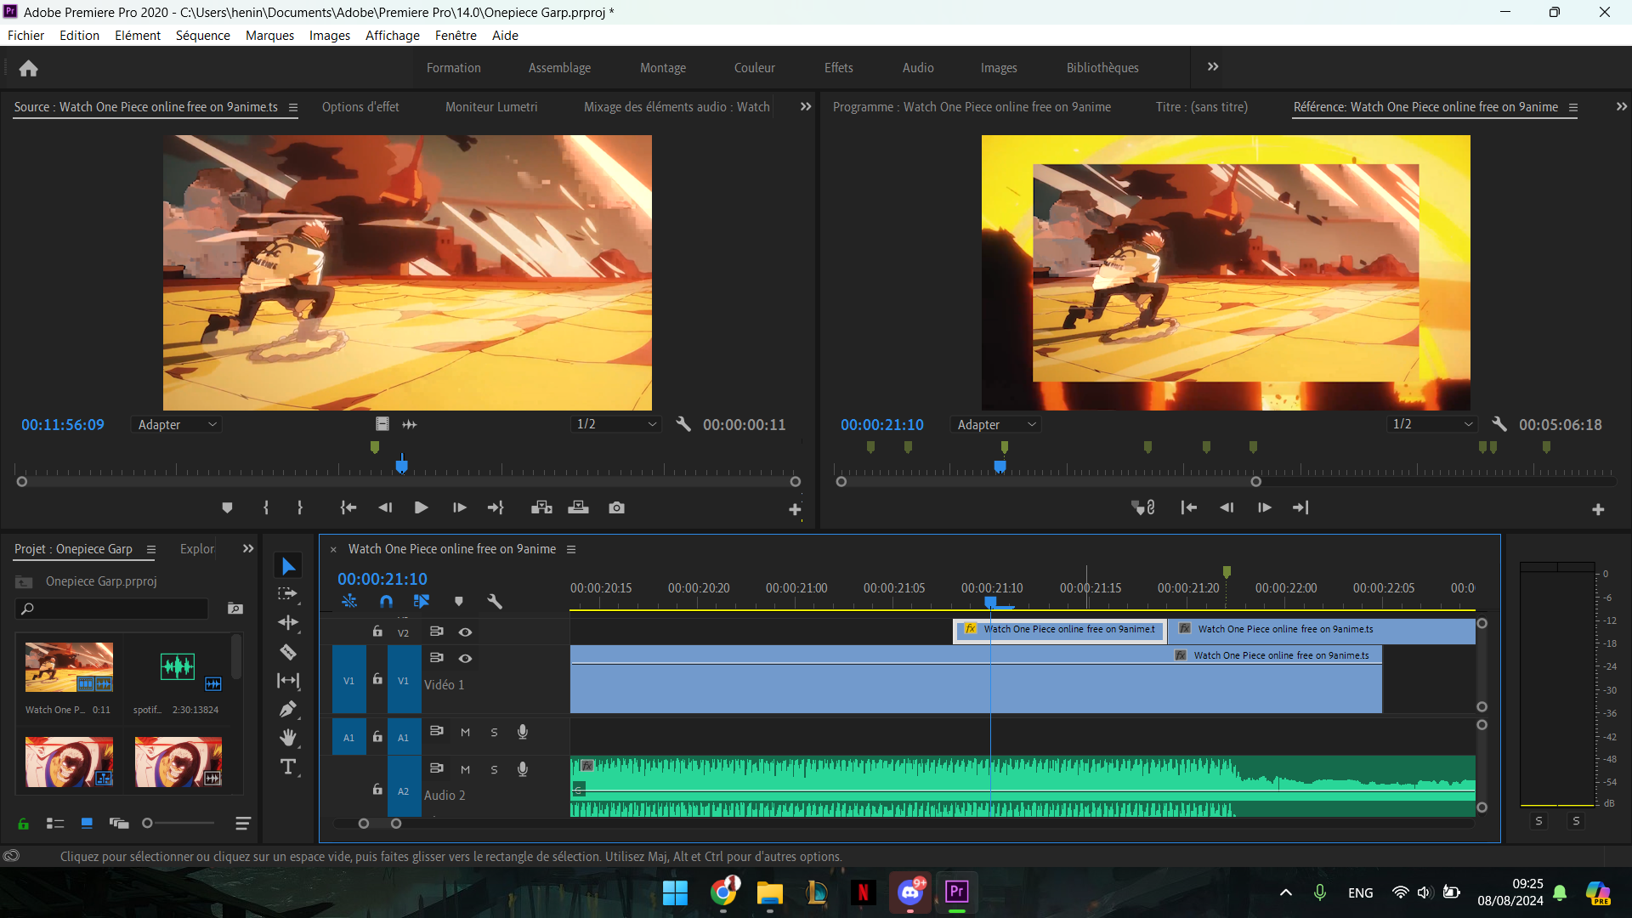Open the Options d'effet tab
Viewport: 1632px width, 918px height.
[360, 107]
